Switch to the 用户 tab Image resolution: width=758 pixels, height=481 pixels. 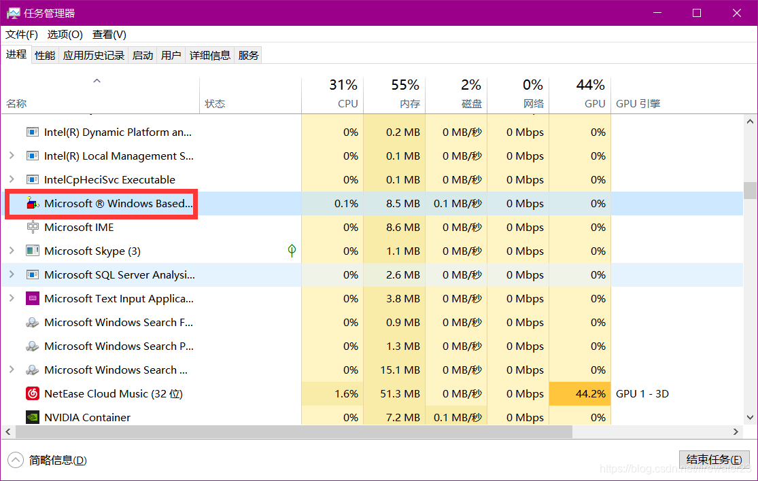point(171,56)
